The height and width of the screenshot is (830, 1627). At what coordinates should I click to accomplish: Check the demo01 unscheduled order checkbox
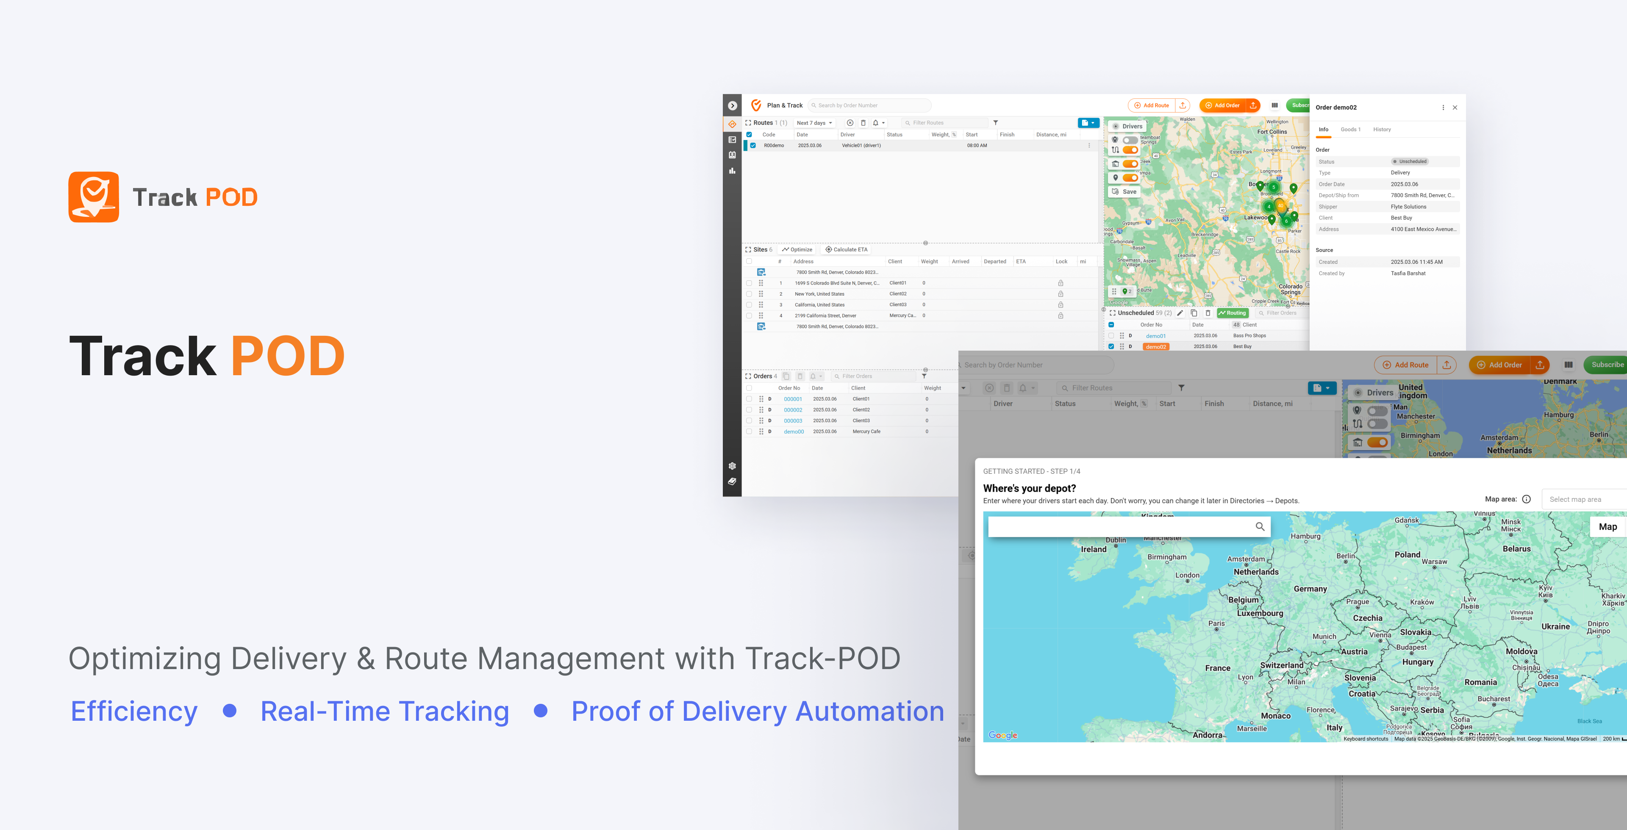tap(1112, 336)
